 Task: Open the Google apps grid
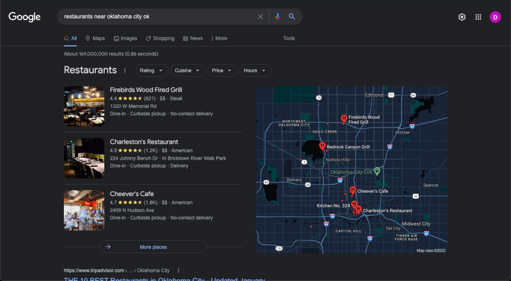[x=478, y=17]
